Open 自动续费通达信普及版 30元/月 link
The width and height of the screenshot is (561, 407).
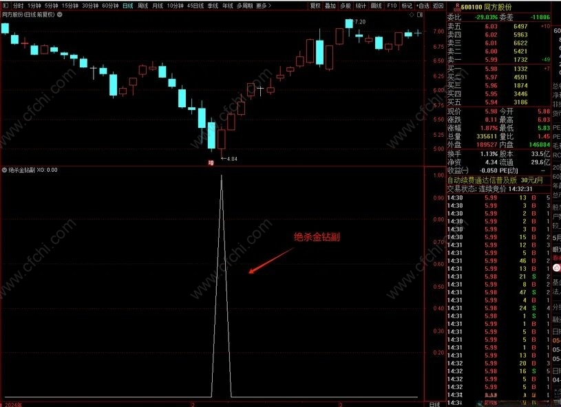[x=495, y=180]
